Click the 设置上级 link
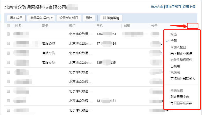The width and height of the screenshot is (202, 115). (x=189, y=7)
